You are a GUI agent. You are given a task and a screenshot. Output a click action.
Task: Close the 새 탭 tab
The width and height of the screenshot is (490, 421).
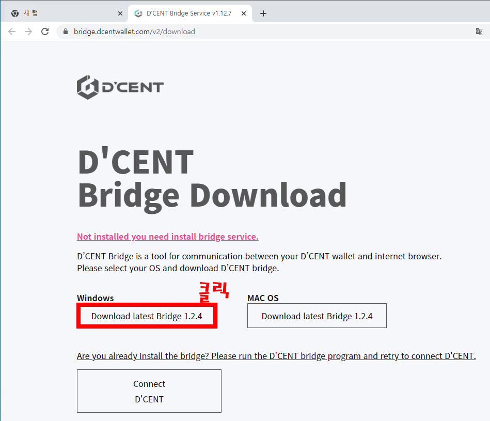pyautogui.click(x=120, y=13)
